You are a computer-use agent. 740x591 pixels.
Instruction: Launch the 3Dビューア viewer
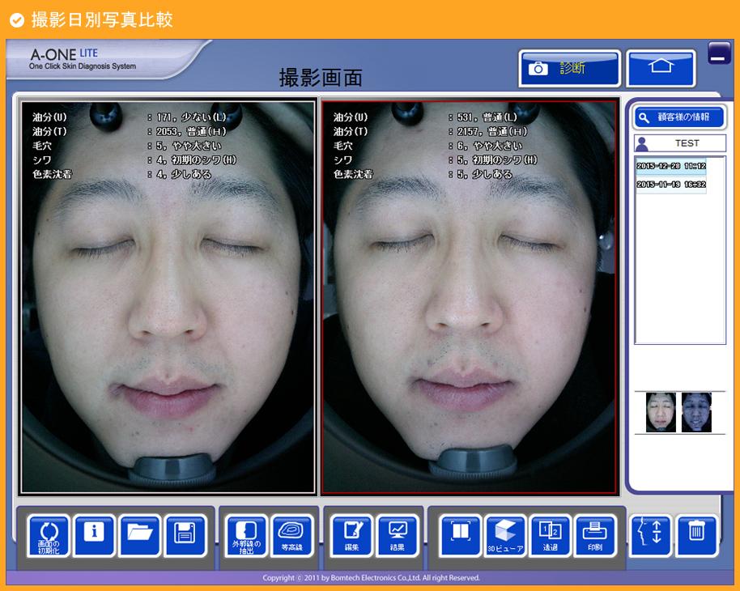[x=505, y=534]
